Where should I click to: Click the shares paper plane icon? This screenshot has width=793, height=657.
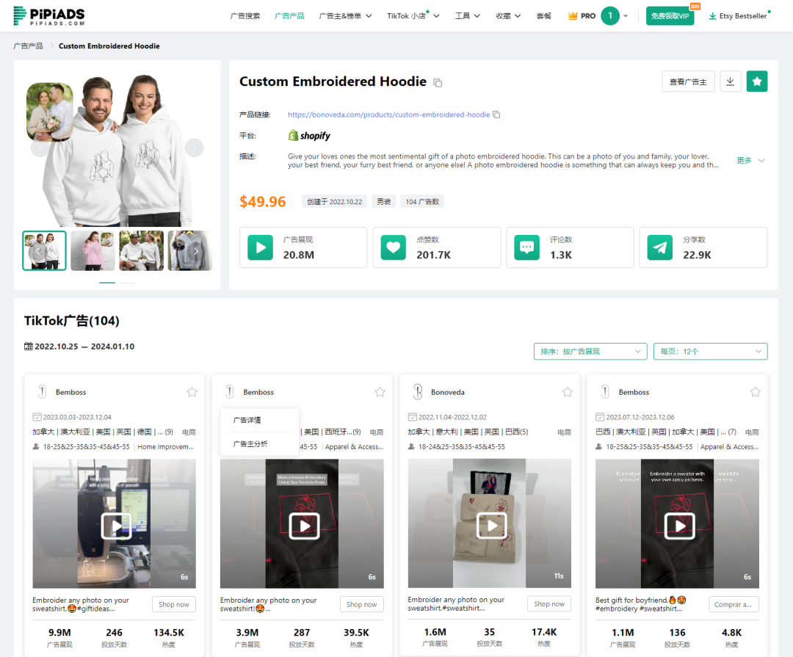point(660,247)
